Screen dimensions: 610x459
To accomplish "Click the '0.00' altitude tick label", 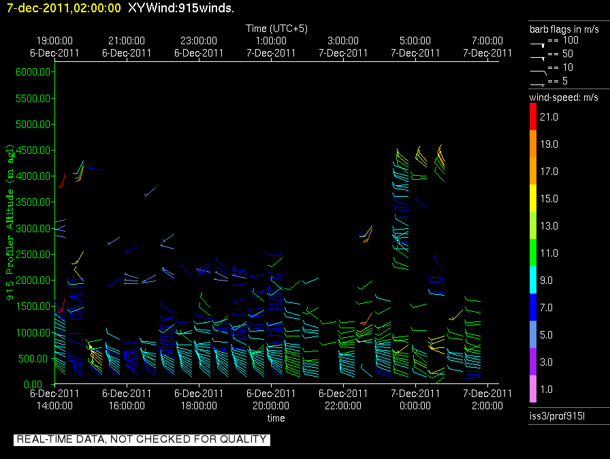I will 33,384.
